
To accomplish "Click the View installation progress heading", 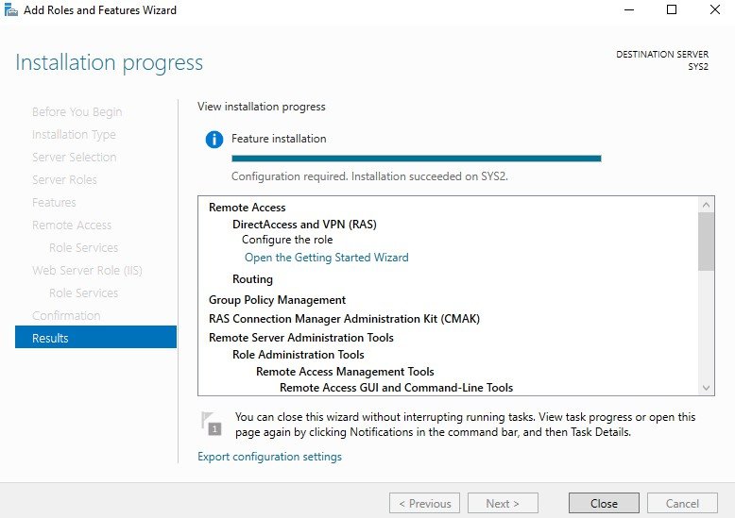I will pyautogui.click(x=261, y=107).
